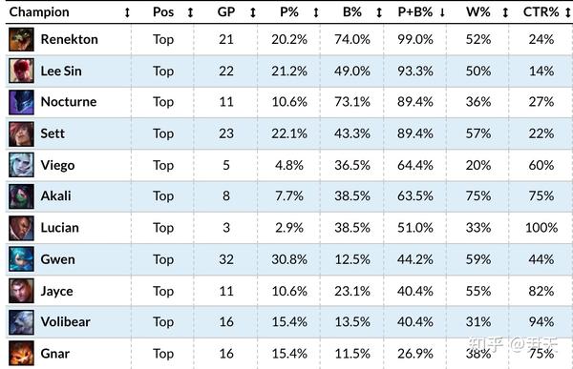This screenshot has height=369, width=573.
Task: Click Volibear's champion portrait icon
Action: tap(22, 322)
